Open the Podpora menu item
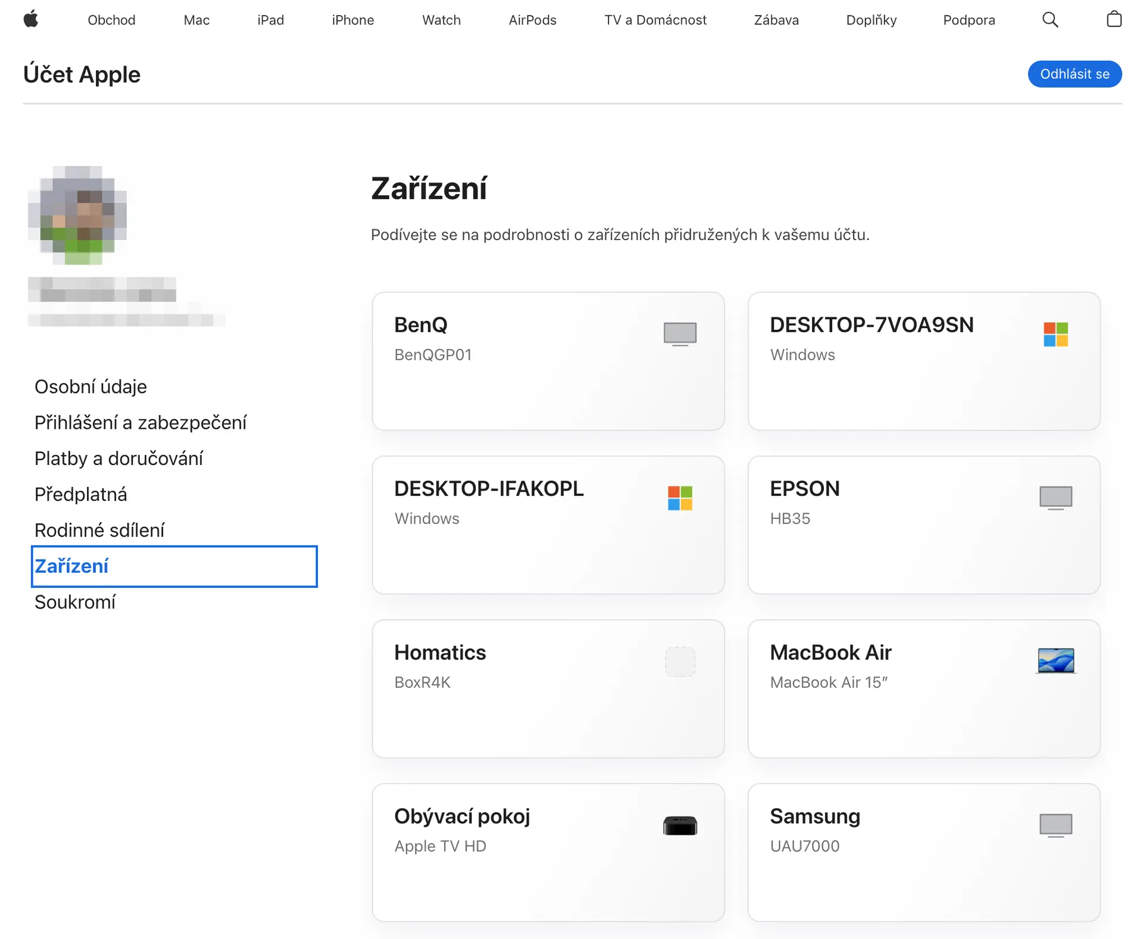The height and width of the screenshot is (939, 1143). (x=969, y=20)
